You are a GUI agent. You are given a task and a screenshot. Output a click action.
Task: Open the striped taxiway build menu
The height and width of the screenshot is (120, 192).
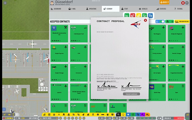click(x=49, y=114)
